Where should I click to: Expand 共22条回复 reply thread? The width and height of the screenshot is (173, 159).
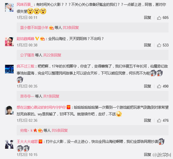[52, 55]
